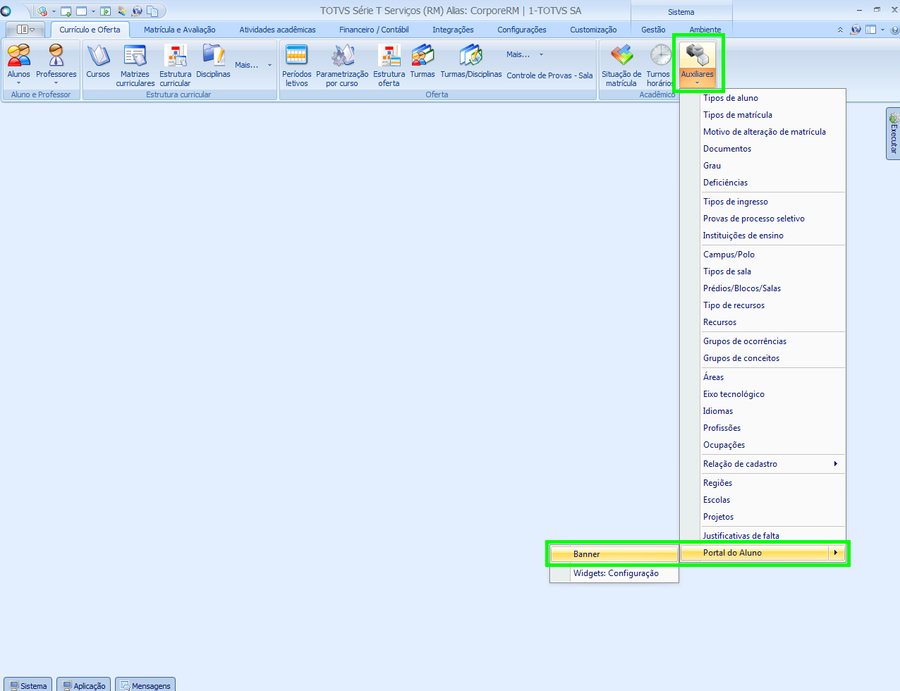Click the green play window quick access icon

click(106, 11)
